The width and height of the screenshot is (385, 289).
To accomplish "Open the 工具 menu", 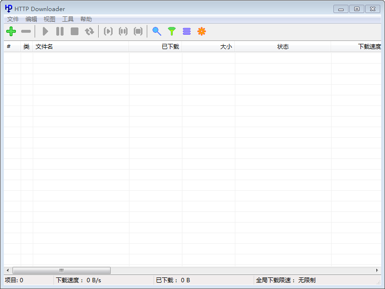I will (68, 19).
